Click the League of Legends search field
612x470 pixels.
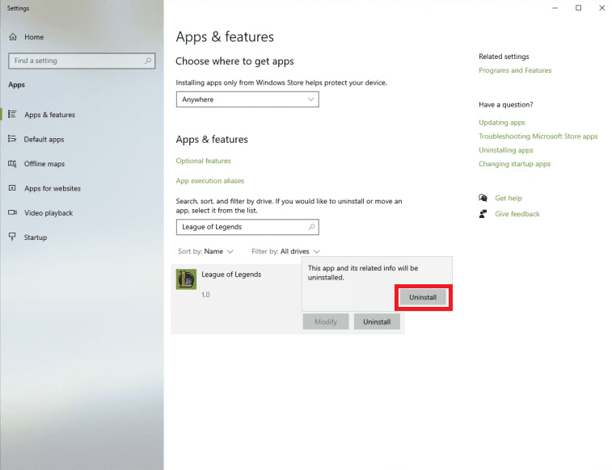tap(247, 227)
